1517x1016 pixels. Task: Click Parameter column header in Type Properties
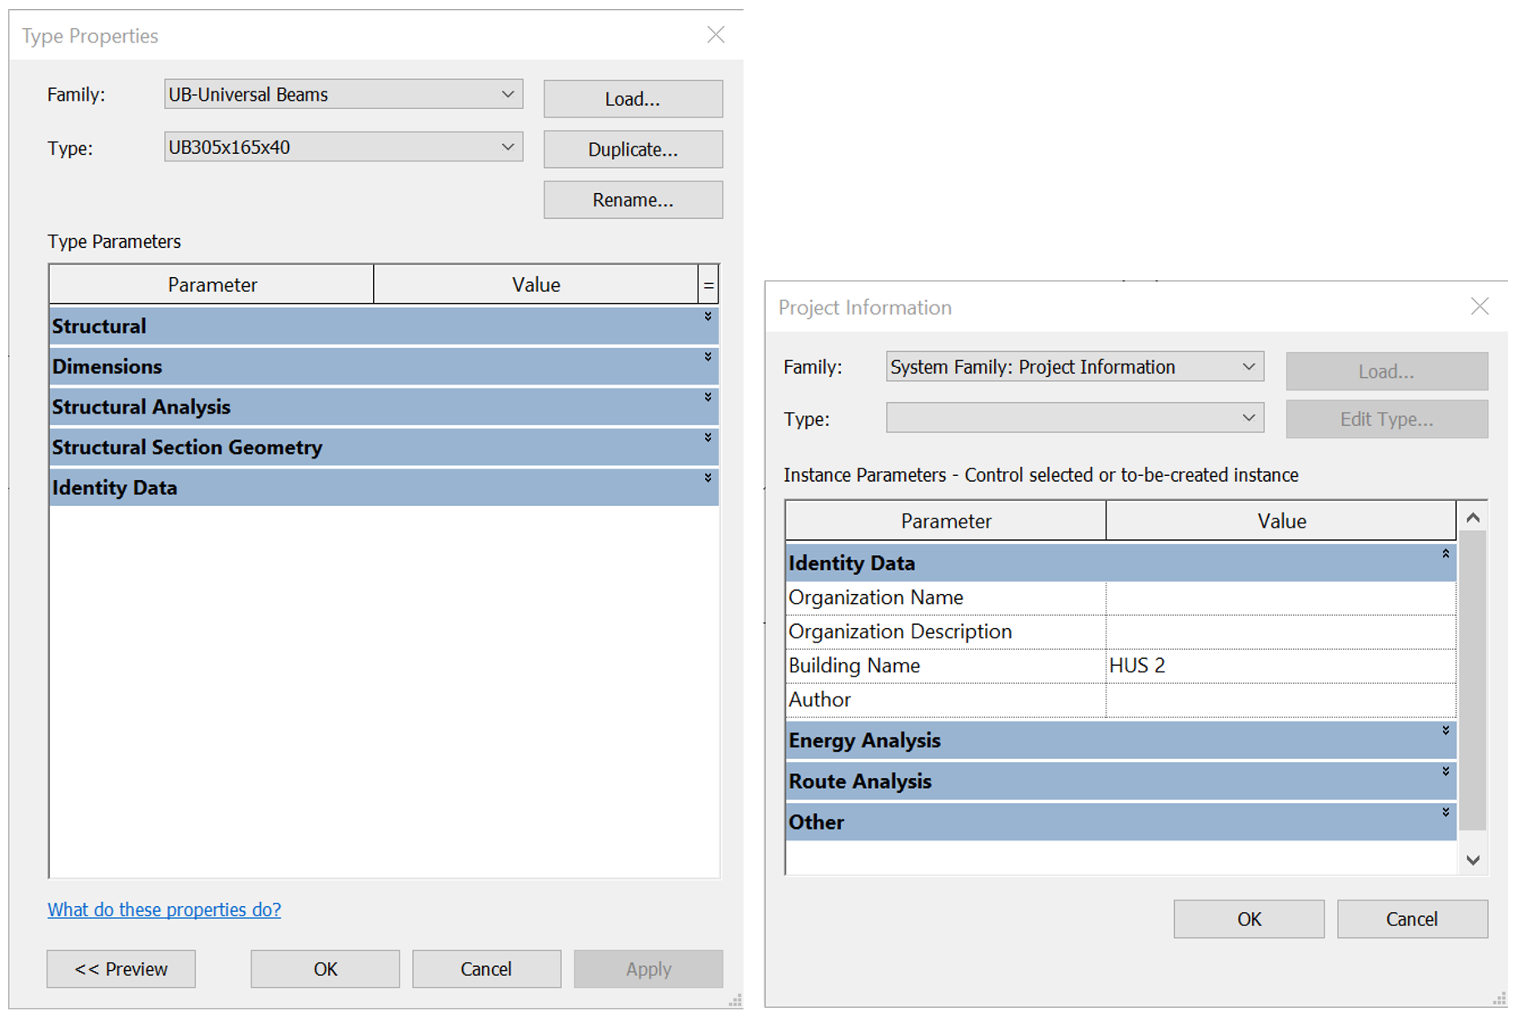pyautogui.click(x=211, y=285)
